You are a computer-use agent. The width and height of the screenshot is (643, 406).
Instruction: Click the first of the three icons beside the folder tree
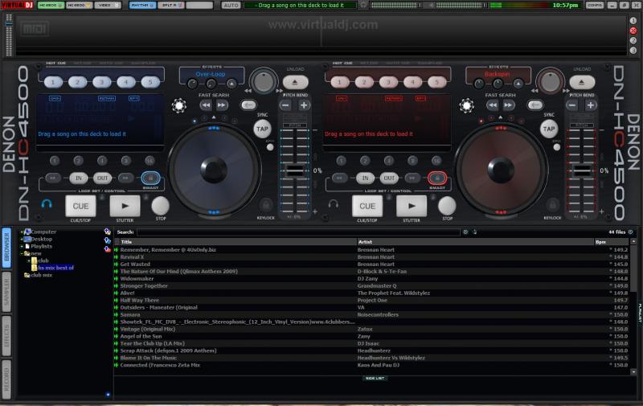point(108,232)
